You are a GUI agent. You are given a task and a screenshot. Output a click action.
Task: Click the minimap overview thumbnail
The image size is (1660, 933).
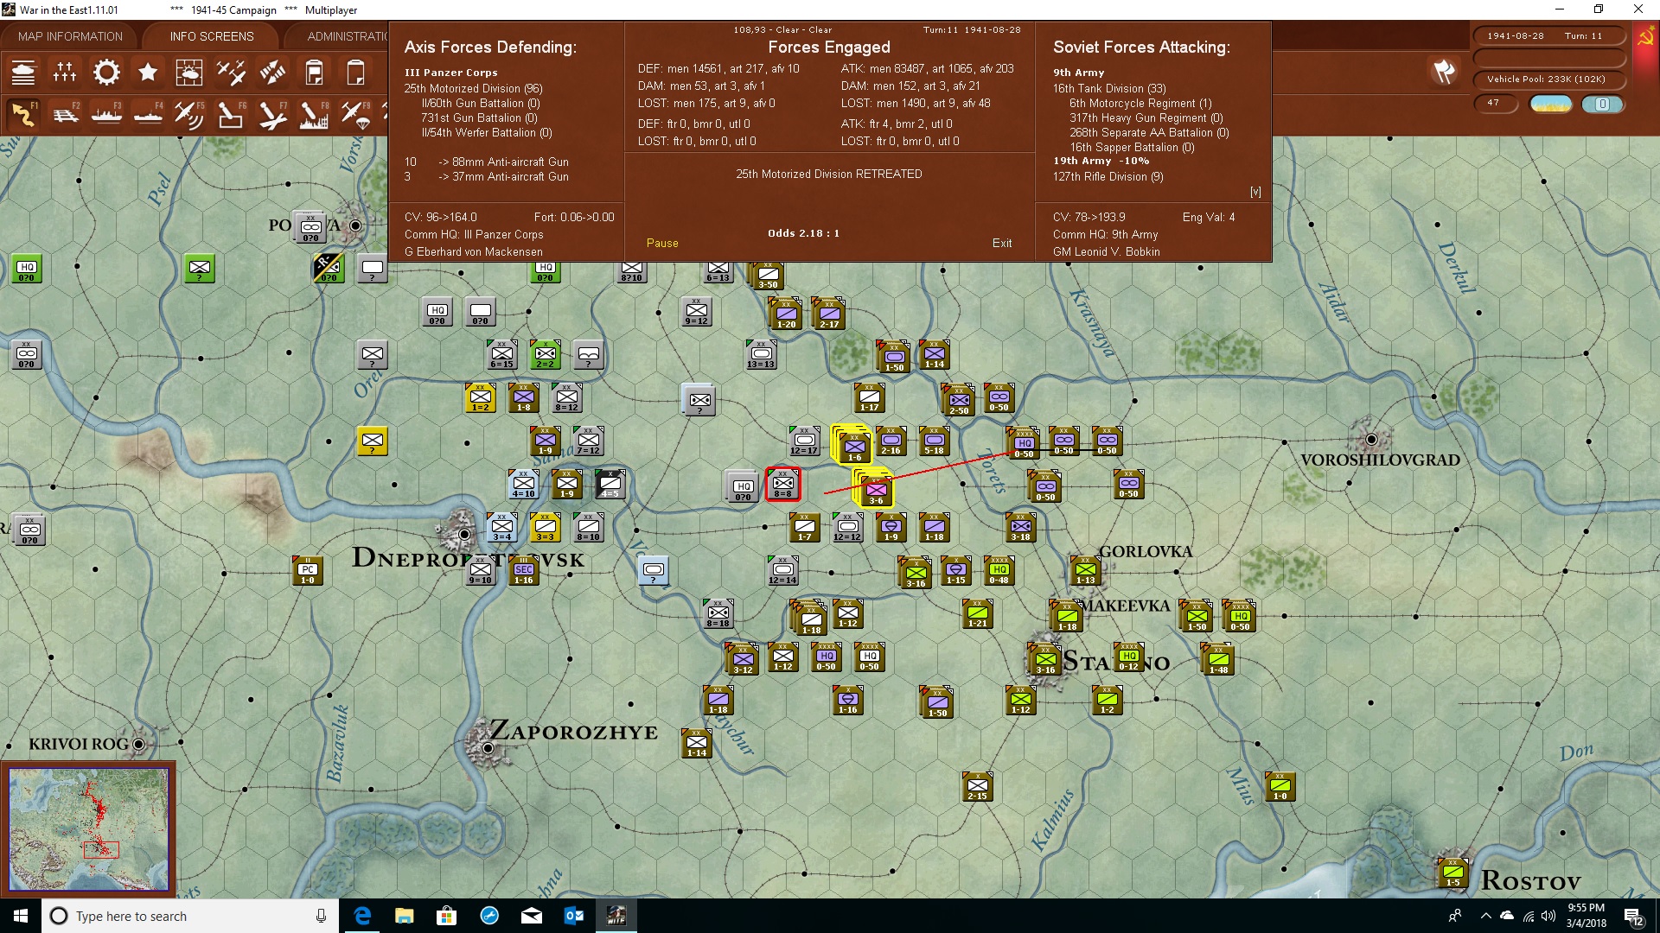pos(88,828)
